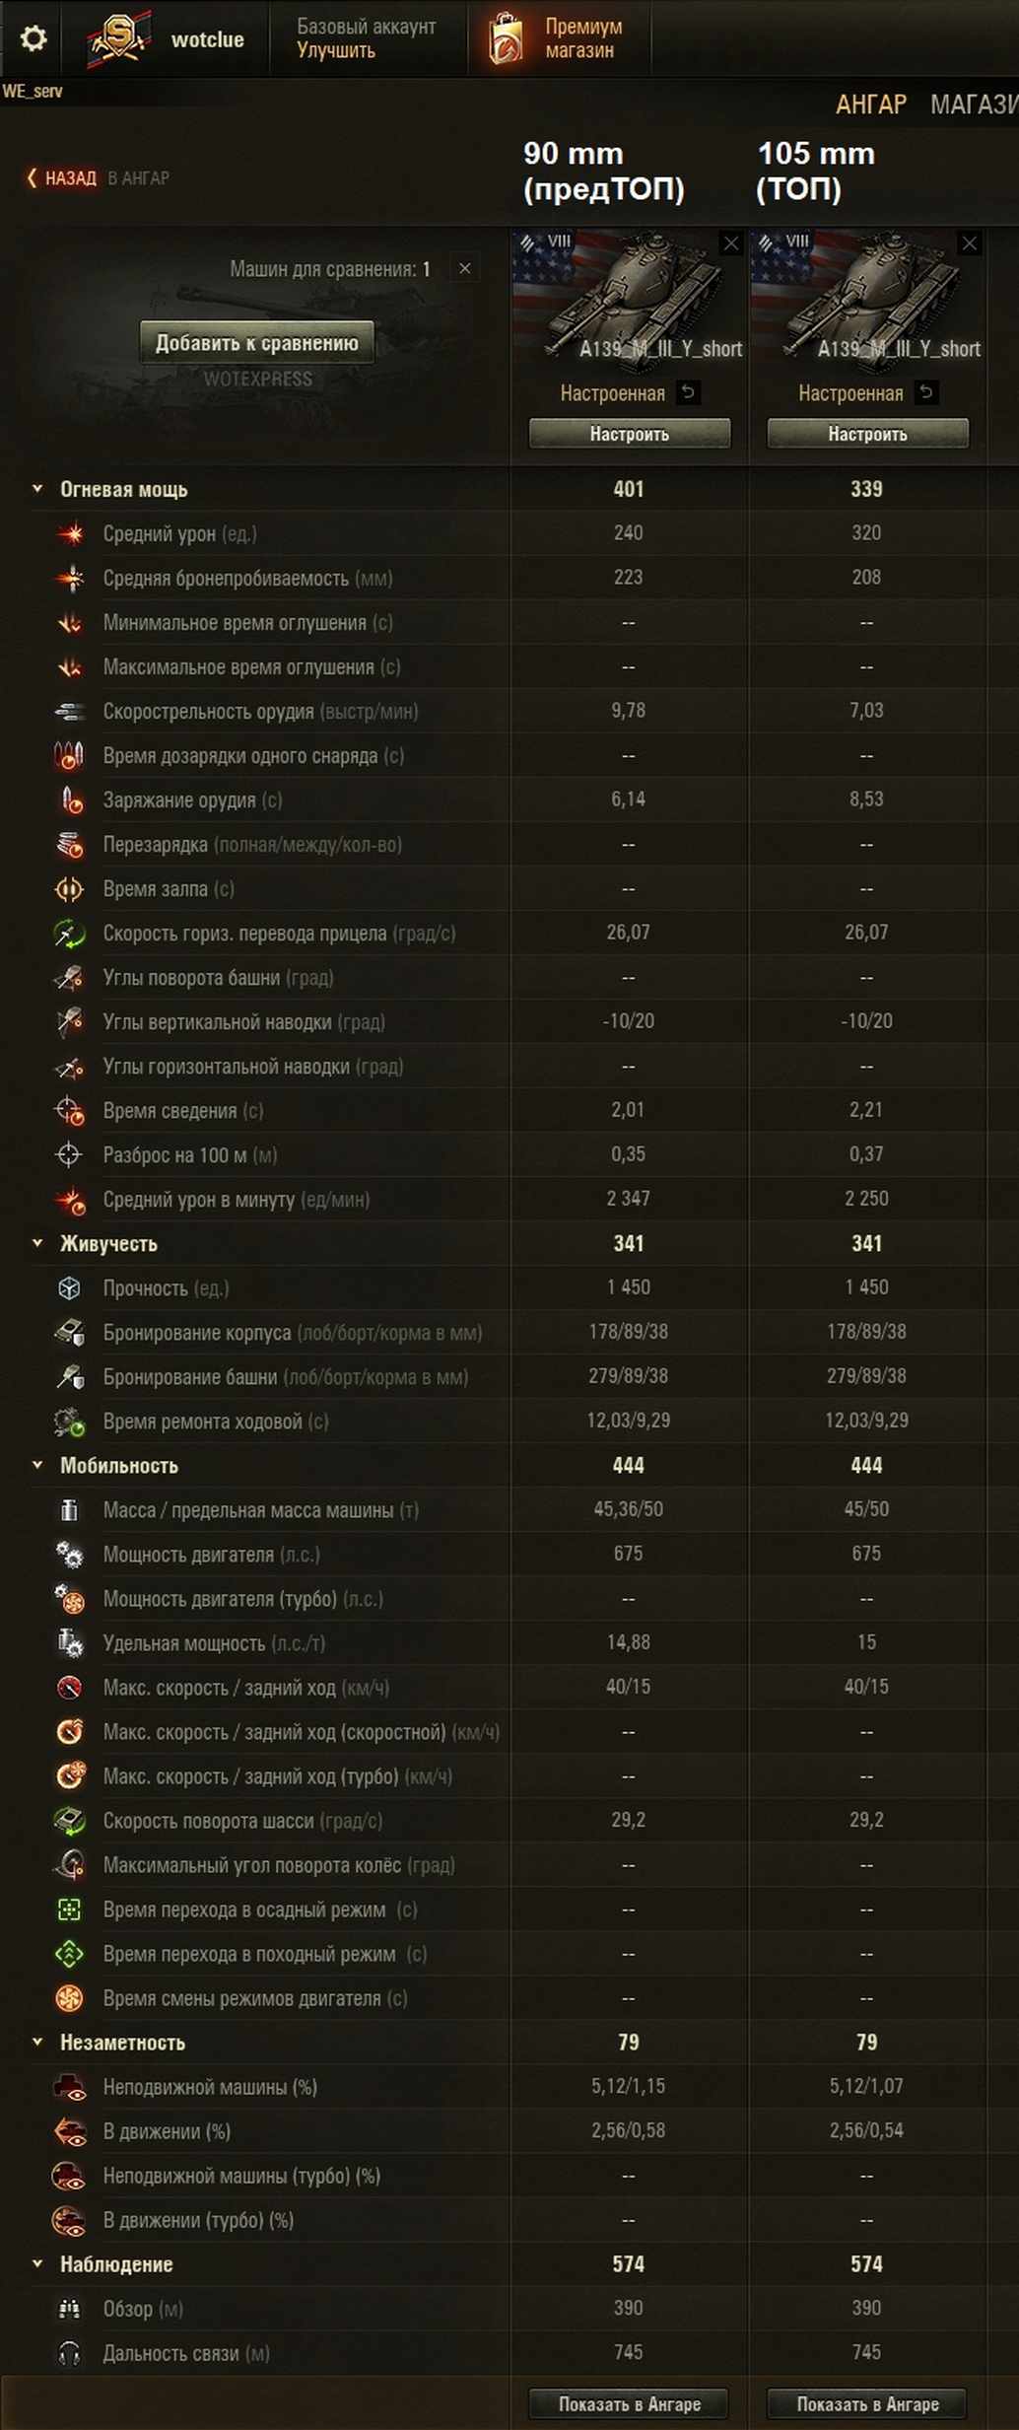
Task: Click the aiming time row icon
Action: (70, 1111)
